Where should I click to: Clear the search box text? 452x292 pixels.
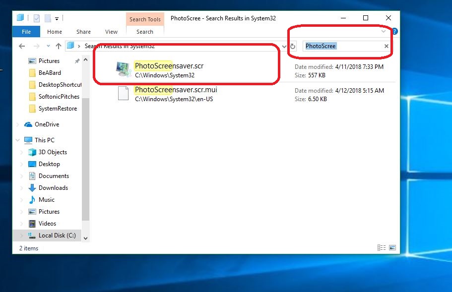[387, 46]
